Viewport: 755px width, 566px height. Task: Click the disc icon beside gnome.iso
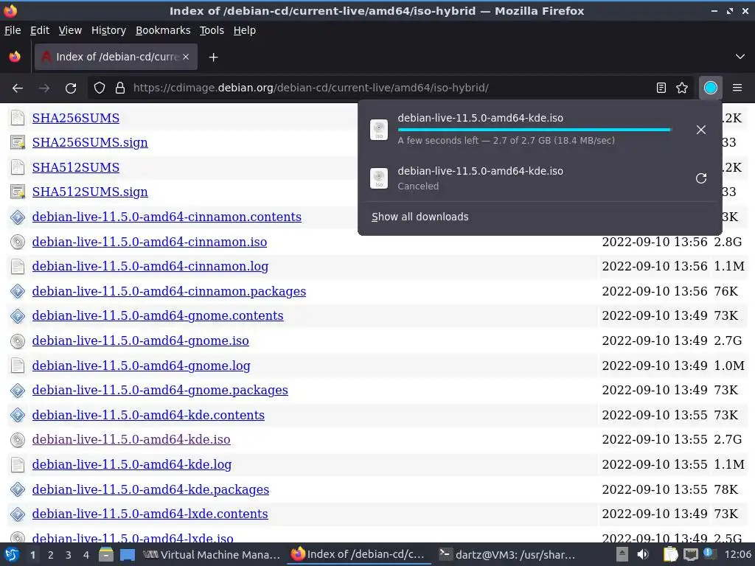click(18, 340)
